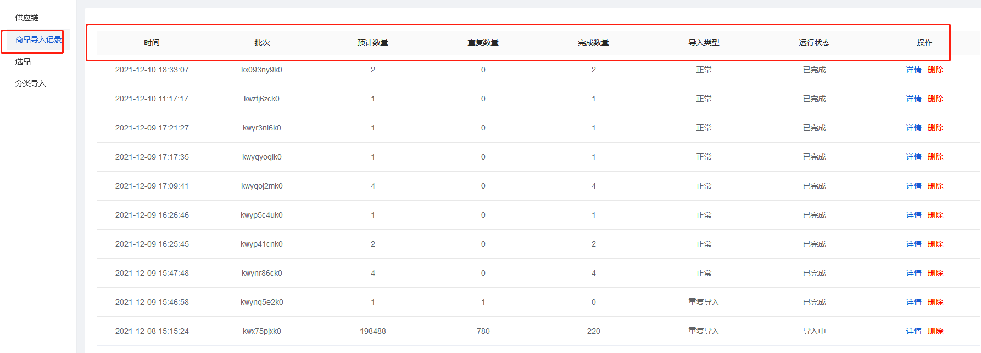Click the 198488 expected quantity value
This screenshot has width=981, height=353.
click(372, 331)
